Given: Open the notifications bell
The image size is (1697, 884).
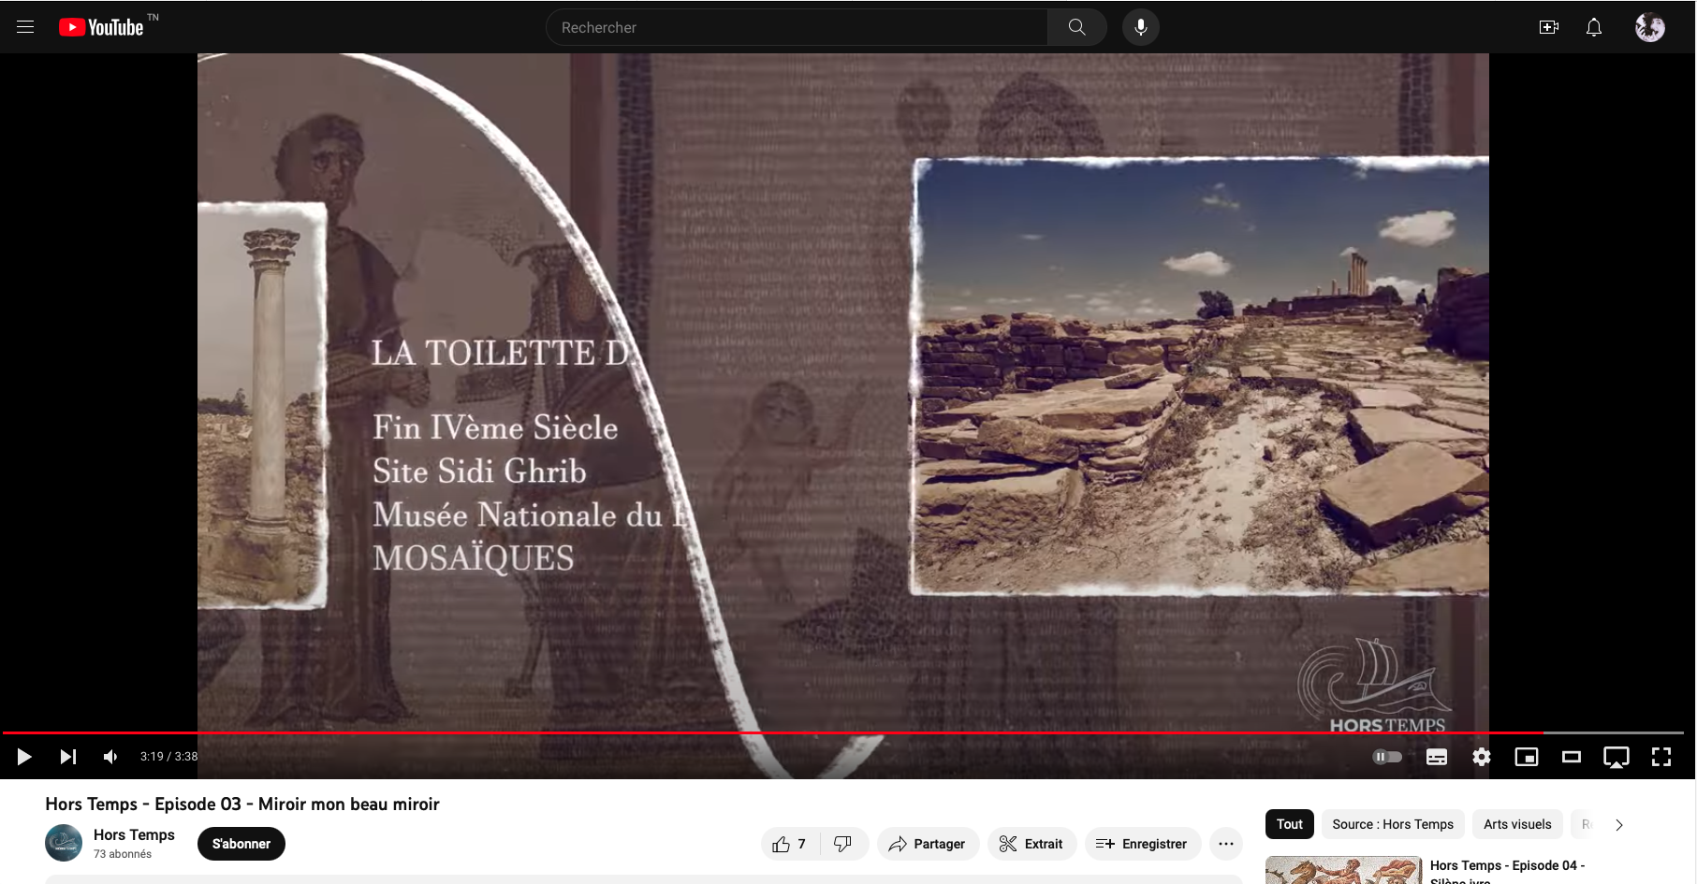Looking at the screenshot, I should [x=1594, y=27].
